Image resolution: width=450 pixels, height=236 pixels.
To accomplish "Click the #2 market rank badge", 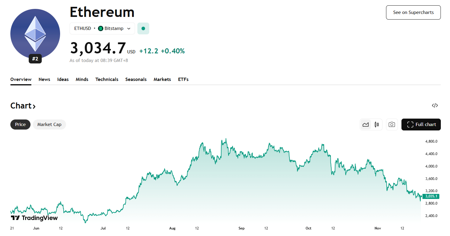I will pyautogui.click(x=35, y=59).
